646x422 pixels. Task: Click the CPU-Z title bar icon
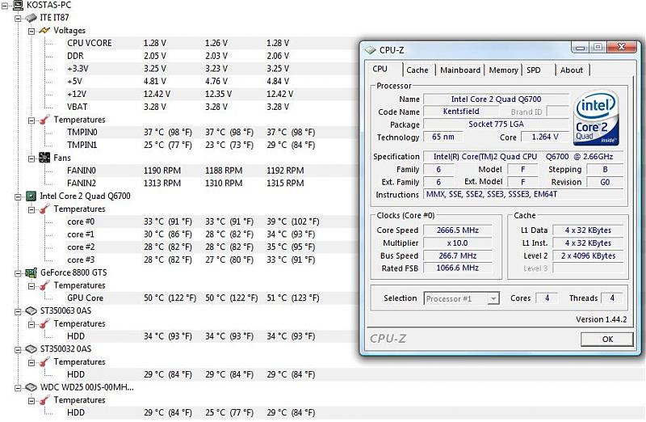tap(371, 50)
